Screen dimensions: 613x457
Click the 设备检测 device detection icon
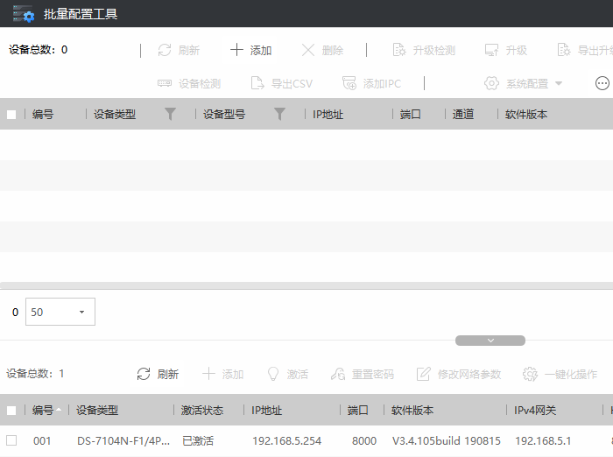coord(165,83)
